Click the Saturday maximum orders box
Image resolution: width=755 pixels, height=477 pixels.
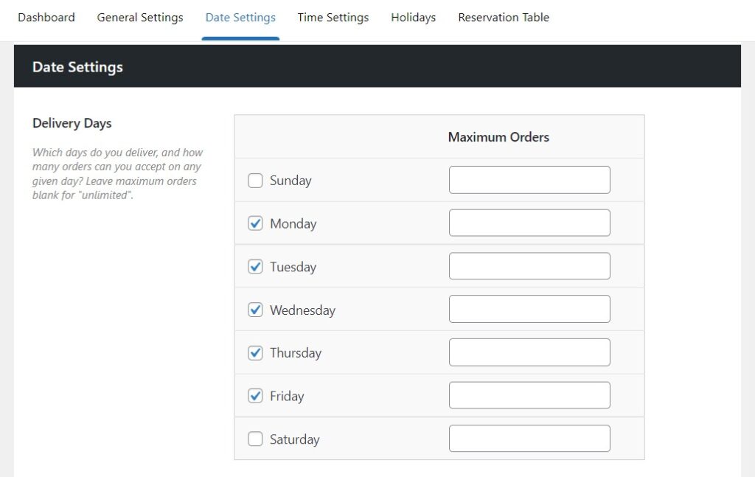(529, 438)
